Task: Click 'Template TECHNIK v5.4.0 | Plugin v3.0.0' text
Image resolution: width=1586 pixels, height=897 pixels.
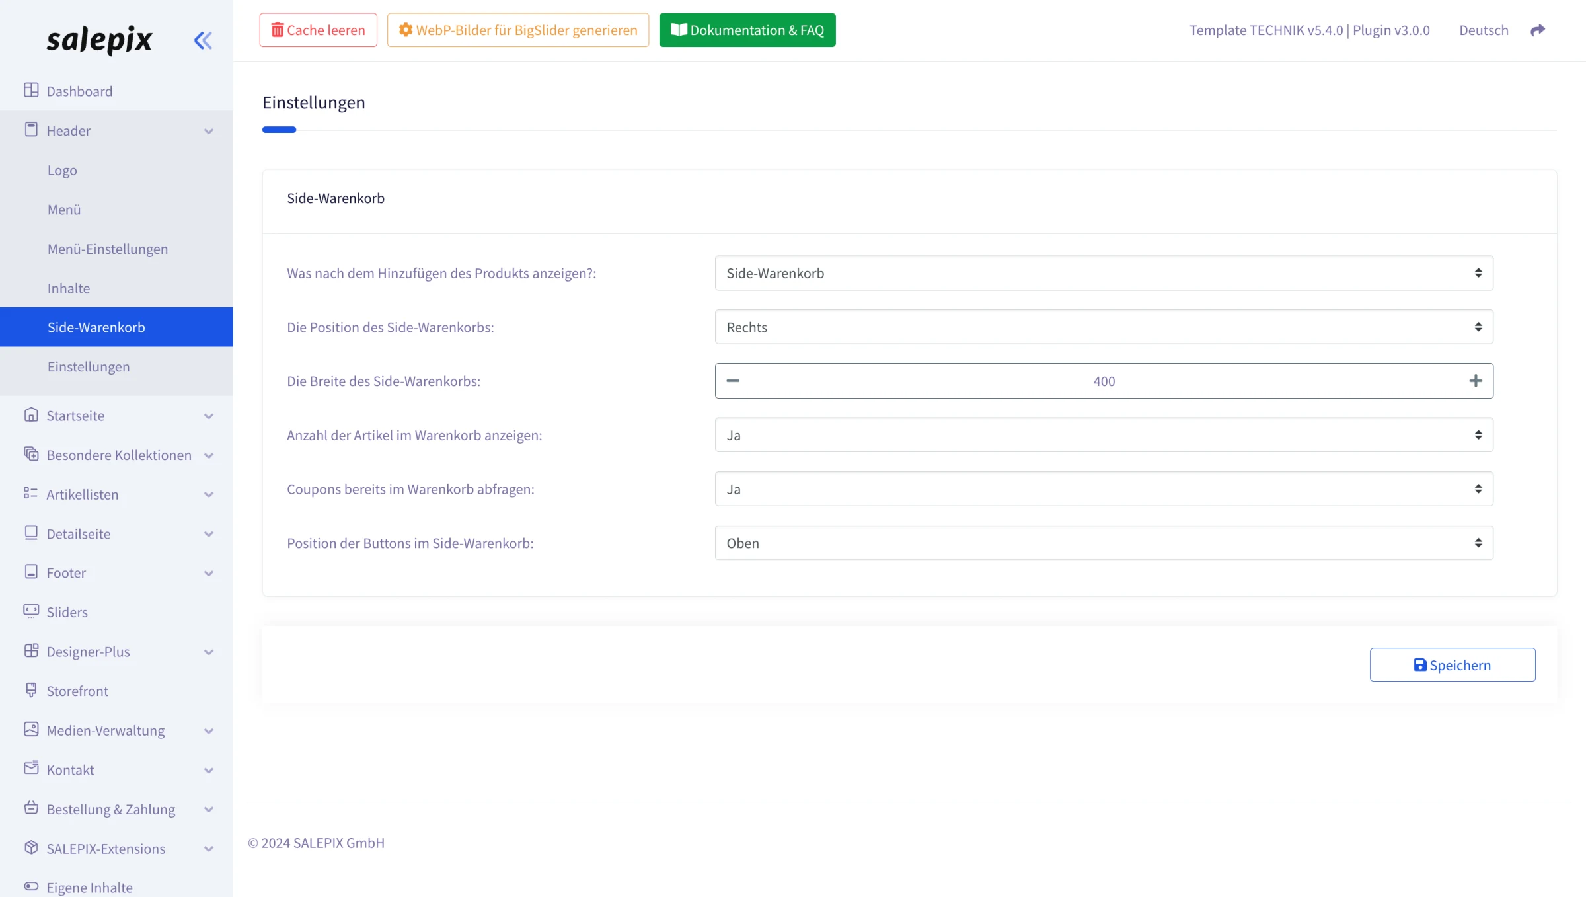Action: pos(1309,30)
